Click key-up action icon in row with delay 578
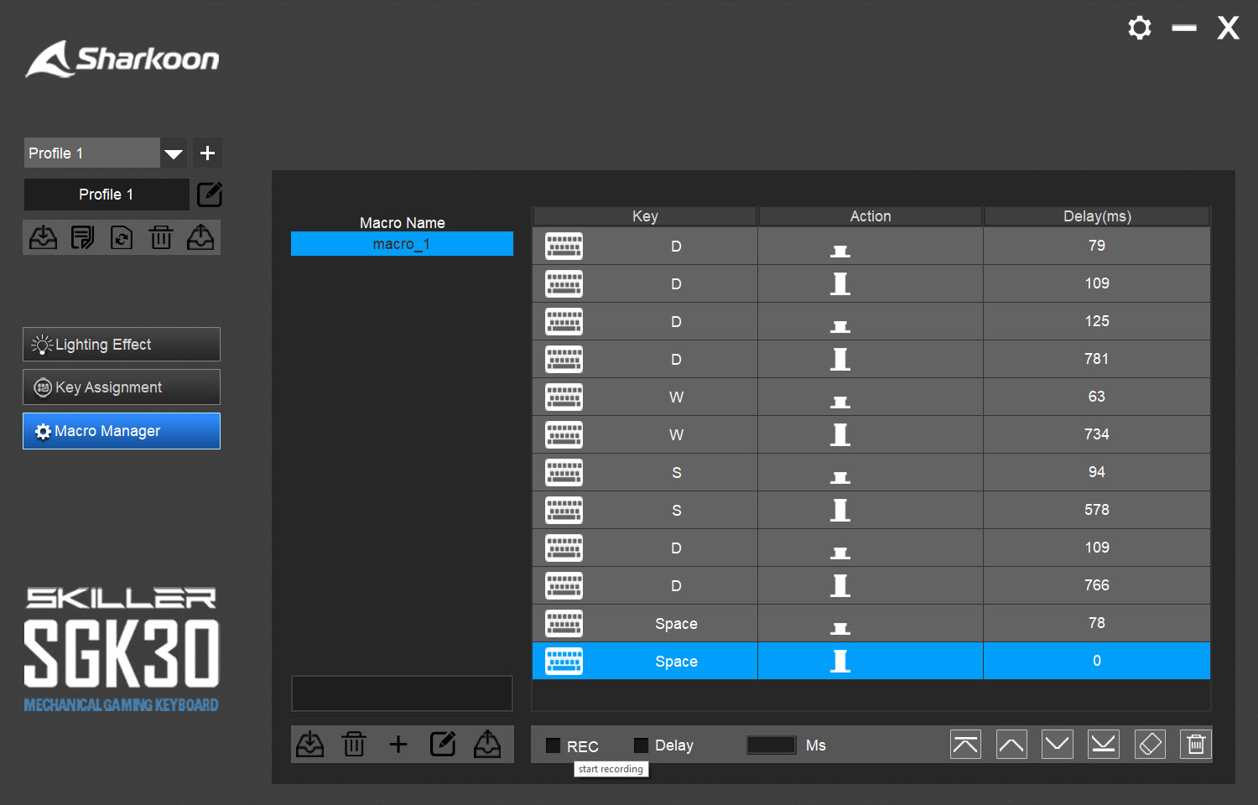 pos(840,510)
